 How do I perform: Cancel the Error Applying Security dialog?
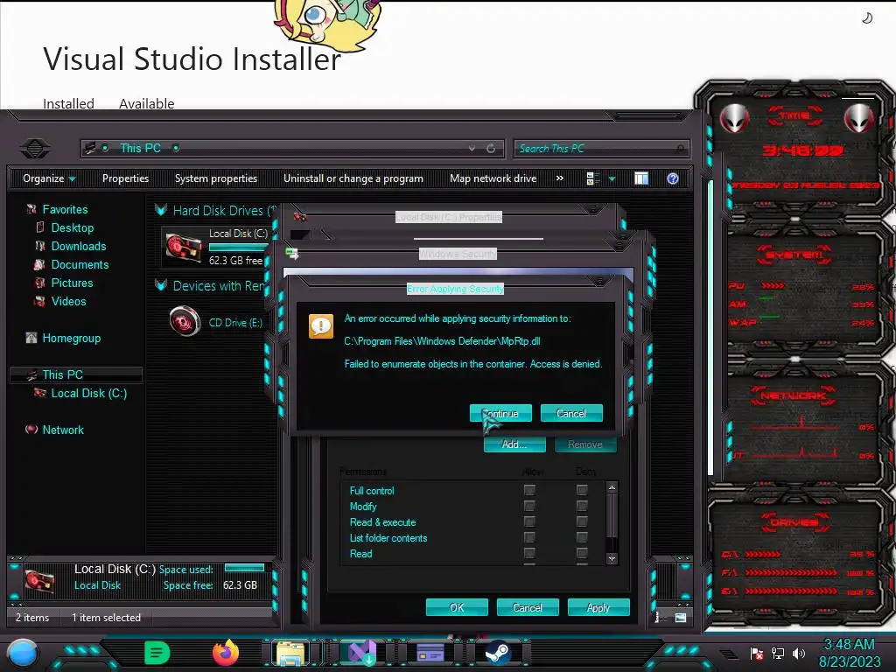(571, 413)
